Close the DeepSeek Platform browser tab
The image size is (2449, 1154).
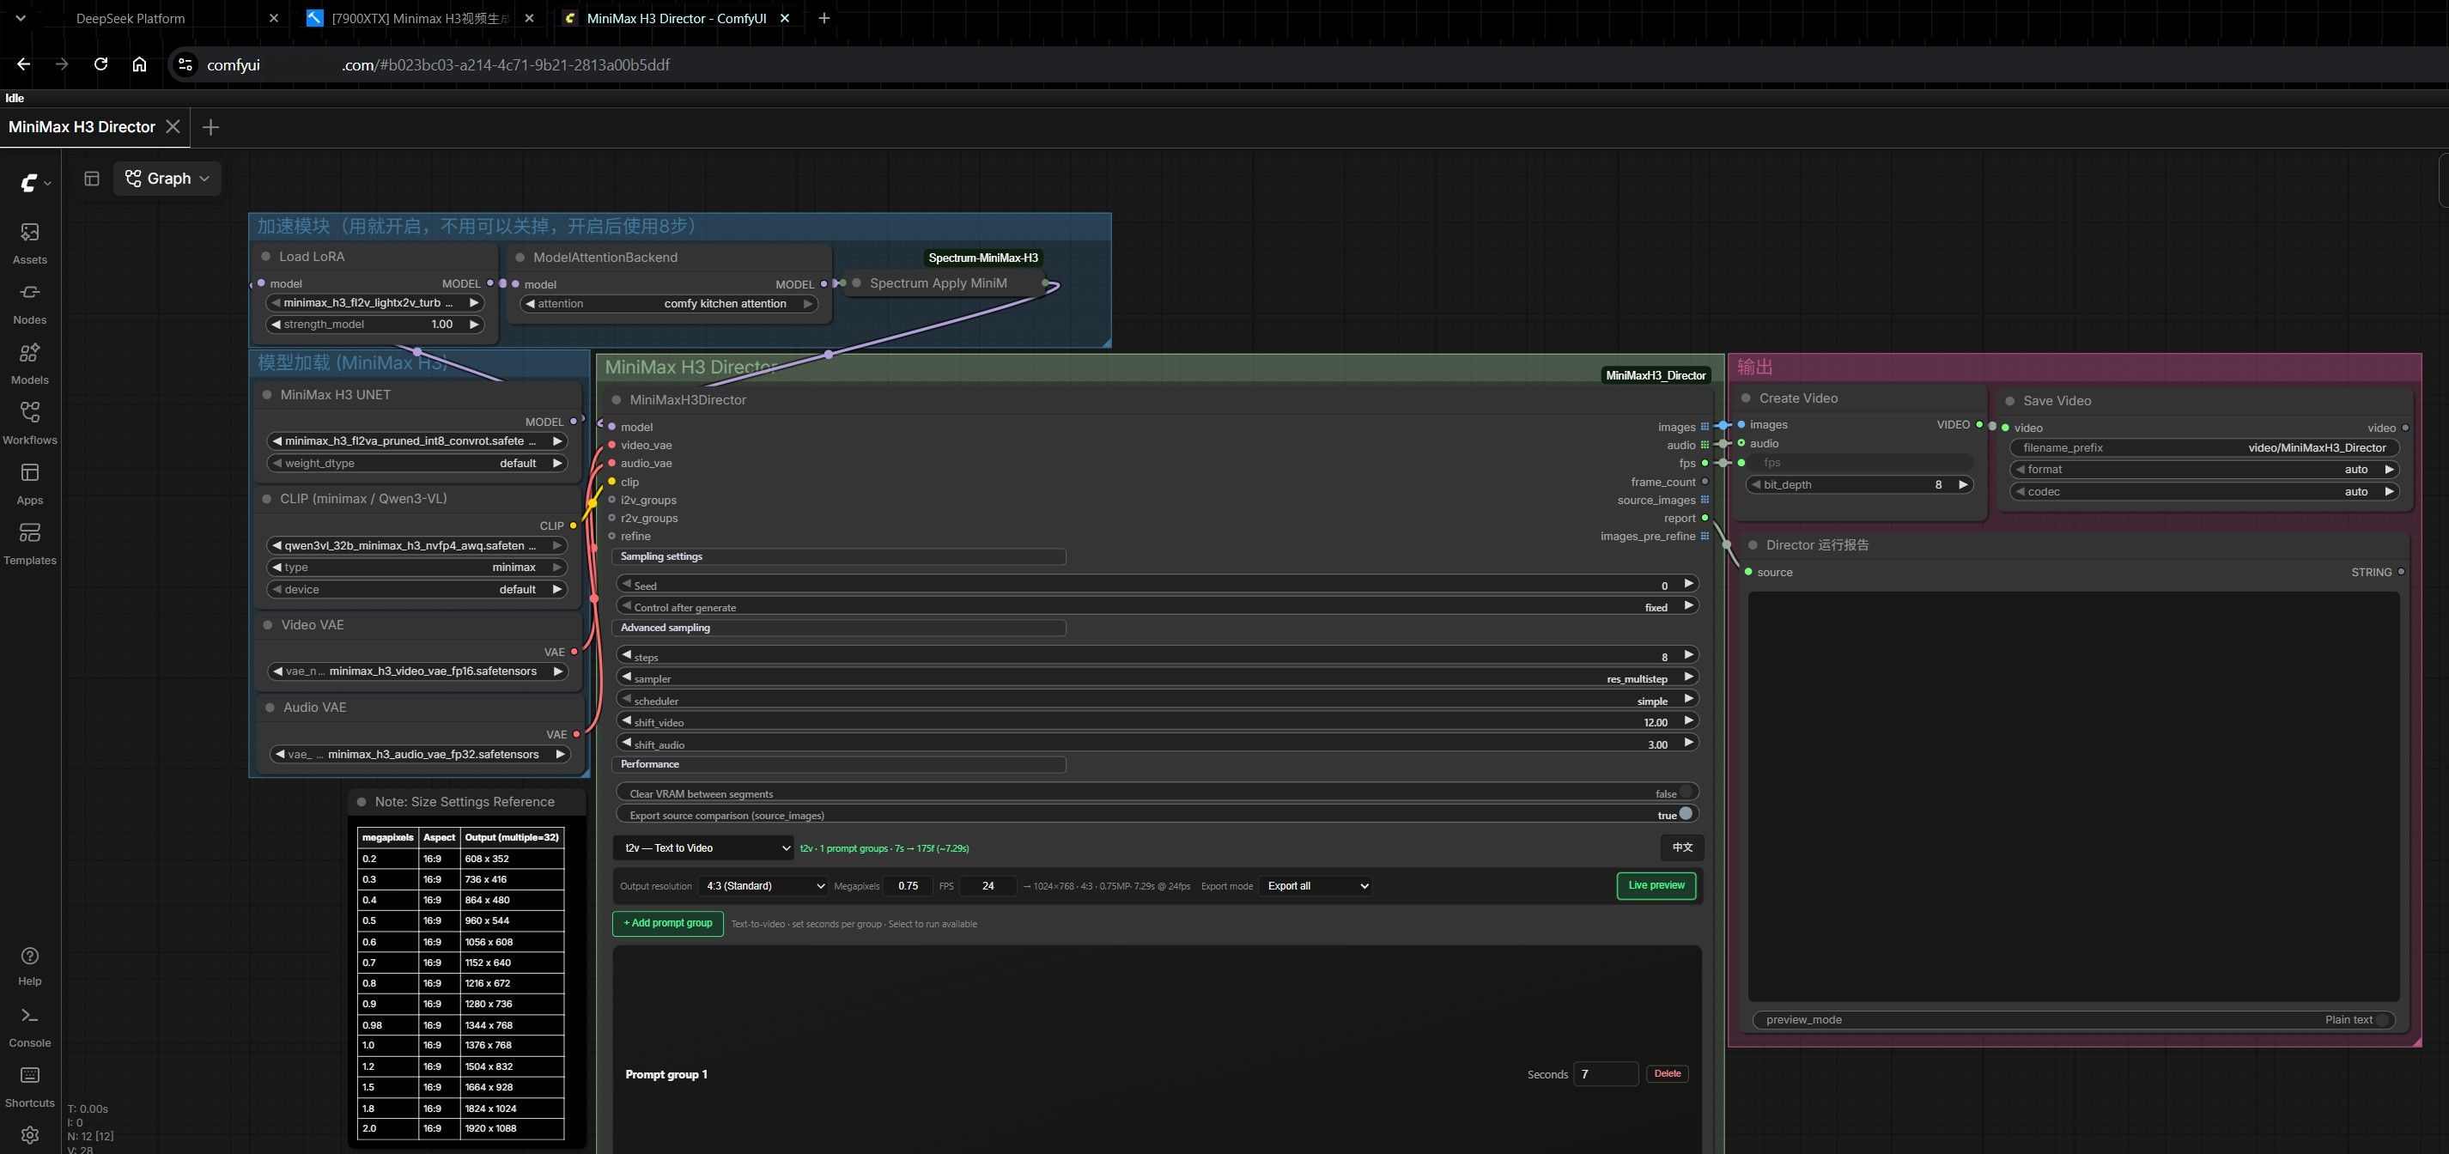274,18
